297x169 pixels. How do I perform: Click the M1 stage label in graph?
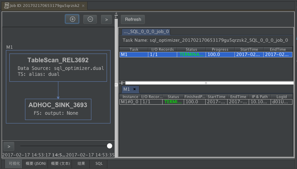pos(9,47)
